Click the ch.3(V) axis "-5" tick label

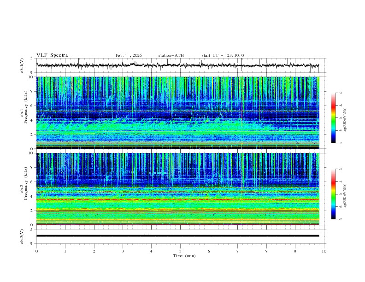coord(31,244)
